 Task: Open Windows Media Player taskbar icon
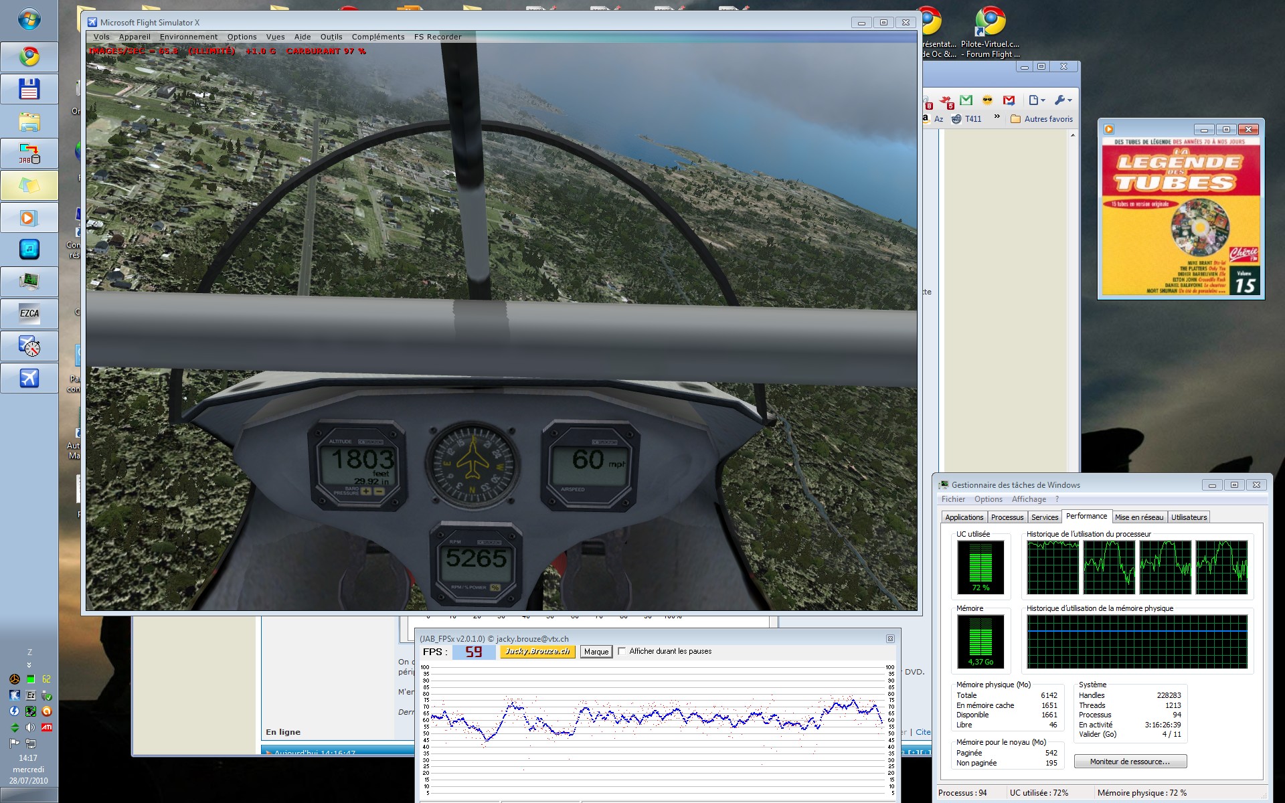(x=29, y=217)
